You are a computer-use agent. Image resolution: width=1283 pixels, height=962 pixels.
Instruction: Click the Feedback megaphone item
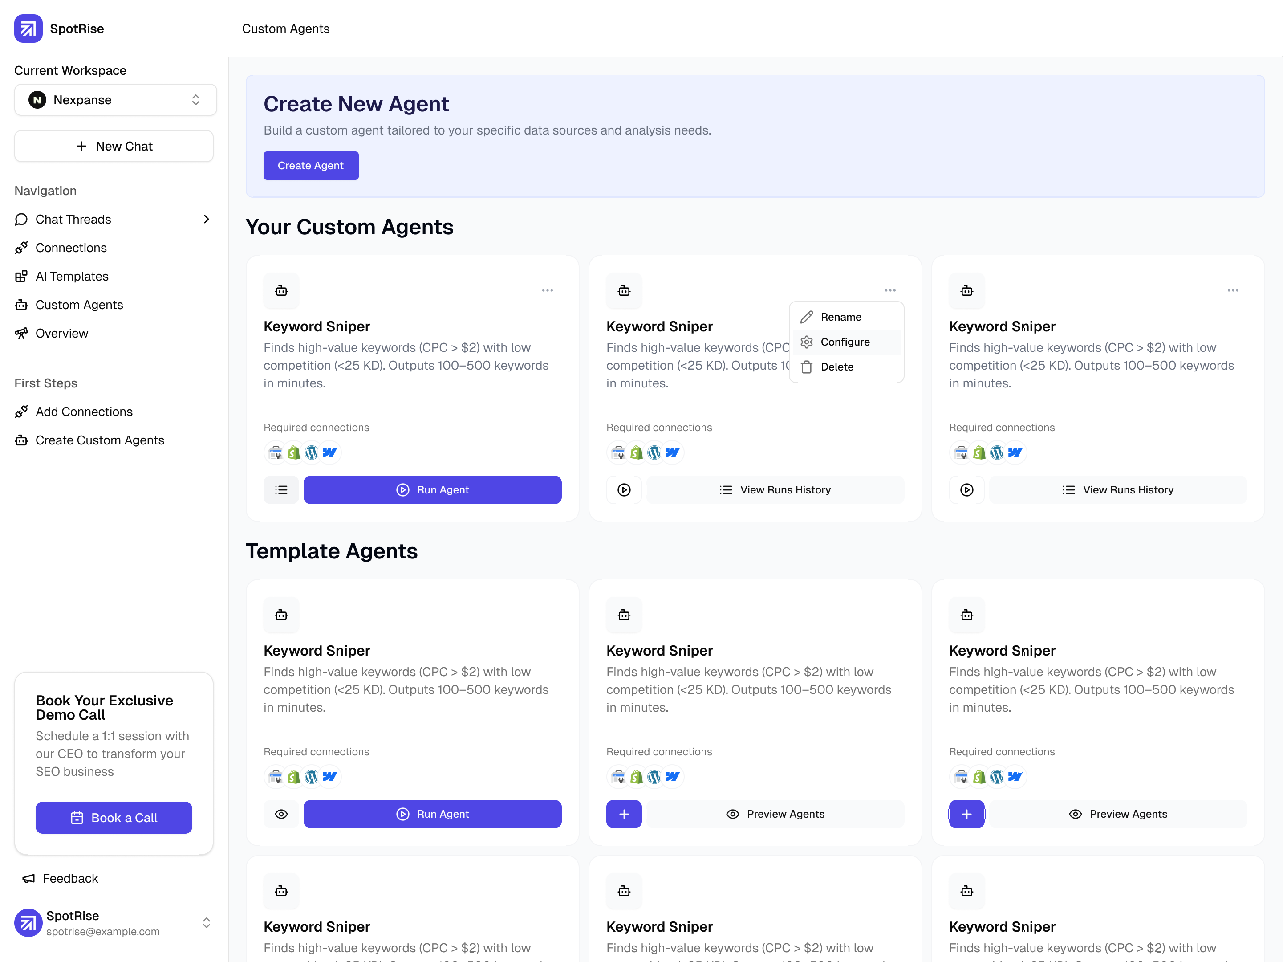61,878
